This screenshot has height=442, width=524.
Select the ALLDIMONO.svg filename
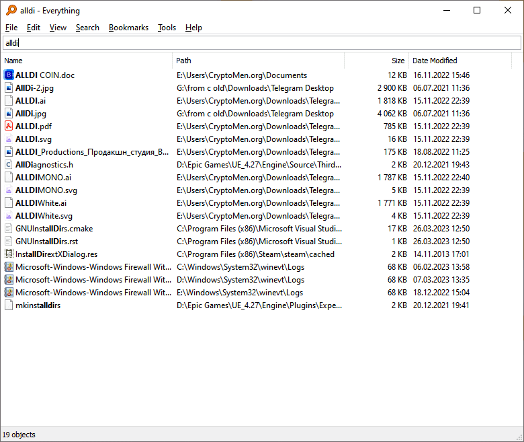pos(46,190)
